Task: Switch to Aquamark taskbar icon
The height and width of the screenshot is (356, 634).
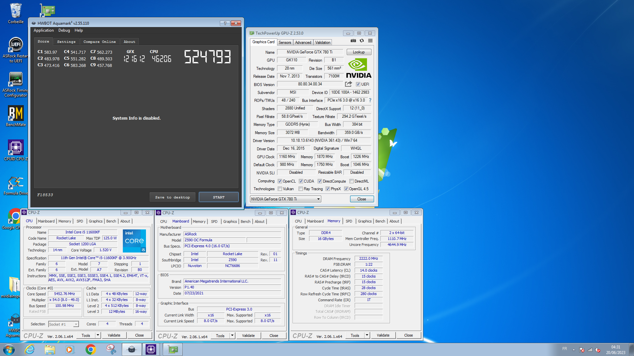Action: coord(131,349)
